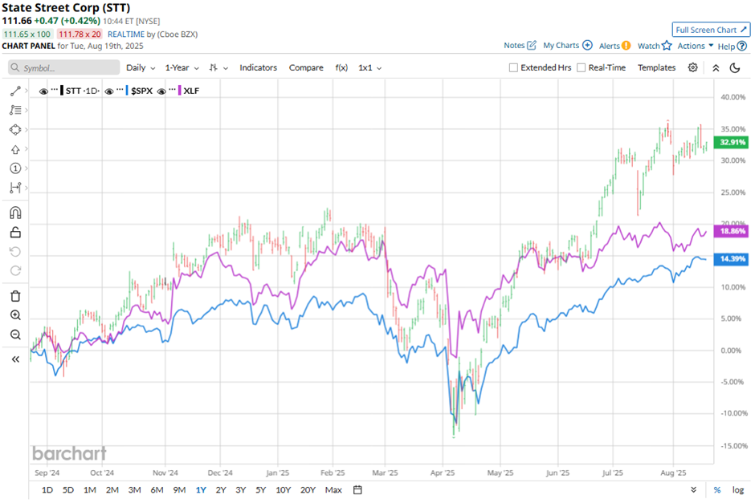755x503 pixels.
Task: Open the 1-Year period dropdown
Action: click(x=182, y=68)
